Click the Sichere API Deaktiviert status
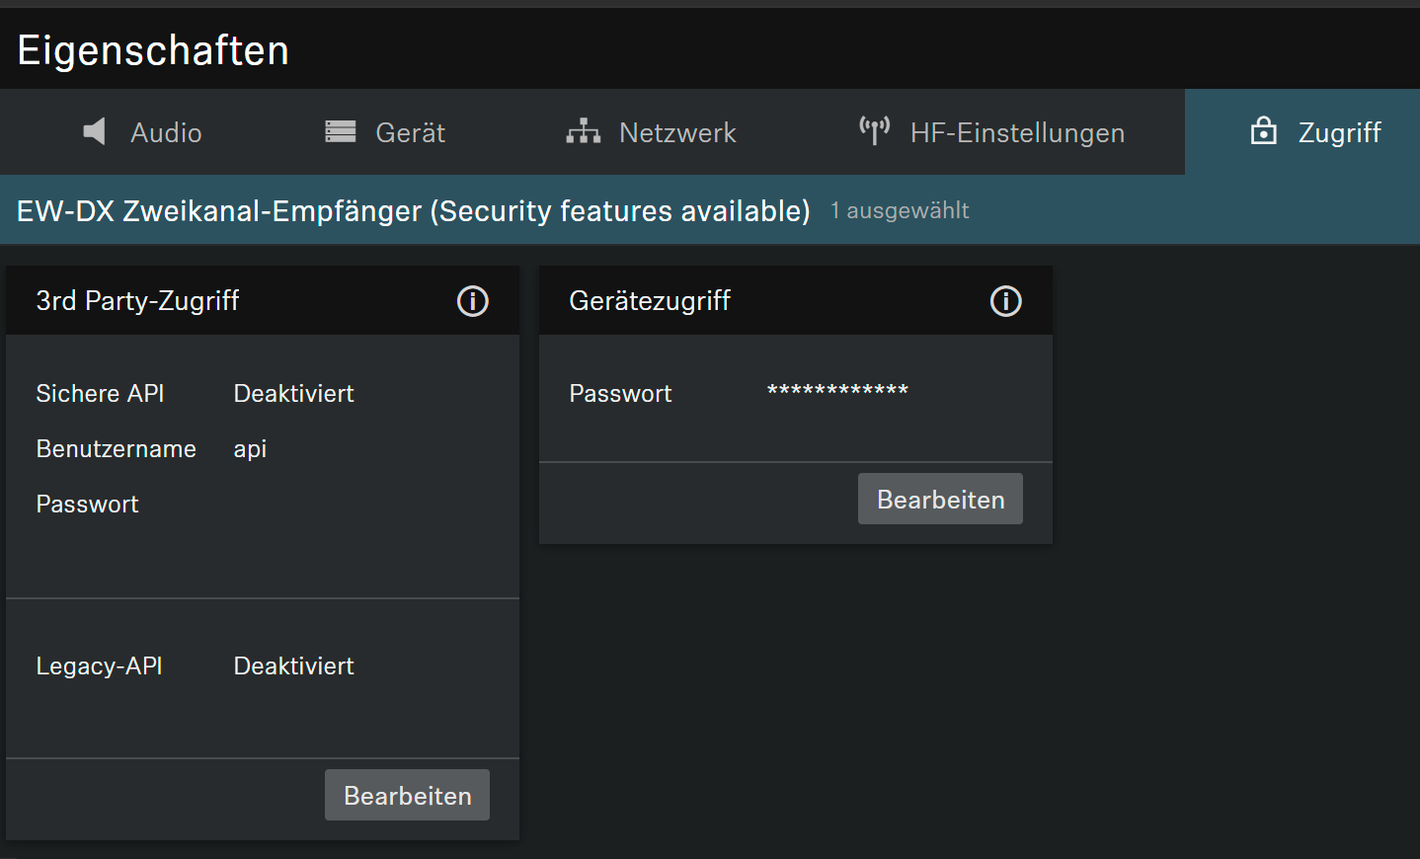This screenshot has width=1420, height=859. click(x=293, y=394)
